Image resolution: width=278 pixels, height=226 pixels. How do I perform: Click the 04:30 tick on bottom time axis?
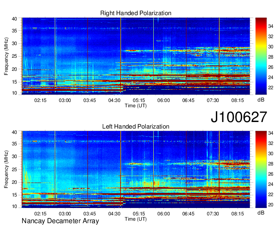(x=114, y=214)
